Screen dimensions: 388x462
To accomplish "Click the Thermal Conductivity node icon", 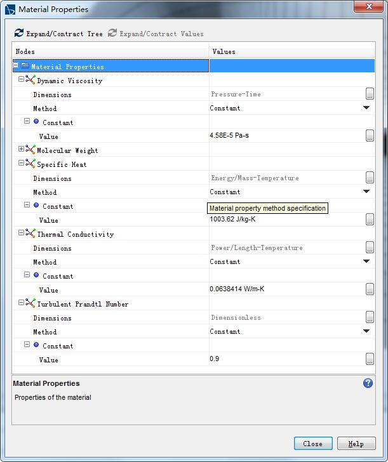I will (30, 234).
